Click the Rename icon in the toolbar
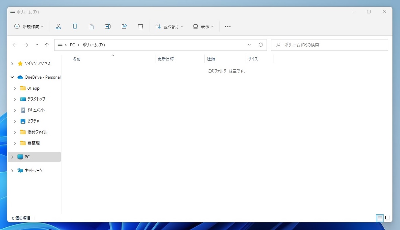Image resolution: width=400 pixels, height=230 pixels. [x=108, y=26]
